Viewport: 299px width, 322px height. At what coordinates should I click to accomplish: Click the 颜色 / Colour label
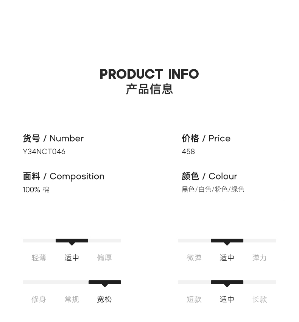coord(209,177)
